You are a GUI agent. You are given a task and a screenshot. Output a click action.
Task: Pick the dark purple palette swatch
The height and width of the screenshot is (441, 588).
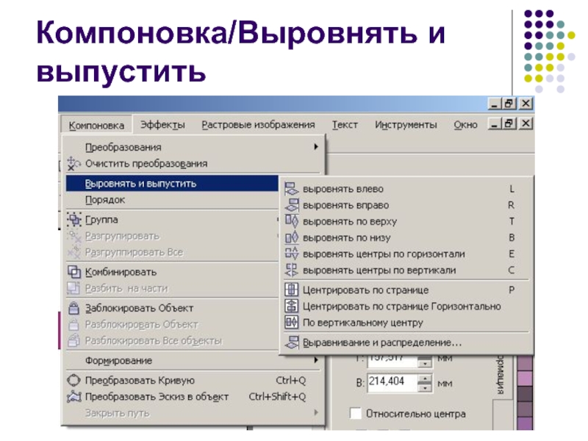coord(526,394)
